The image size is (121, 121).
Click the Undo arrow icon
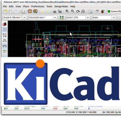pos(42,11)
